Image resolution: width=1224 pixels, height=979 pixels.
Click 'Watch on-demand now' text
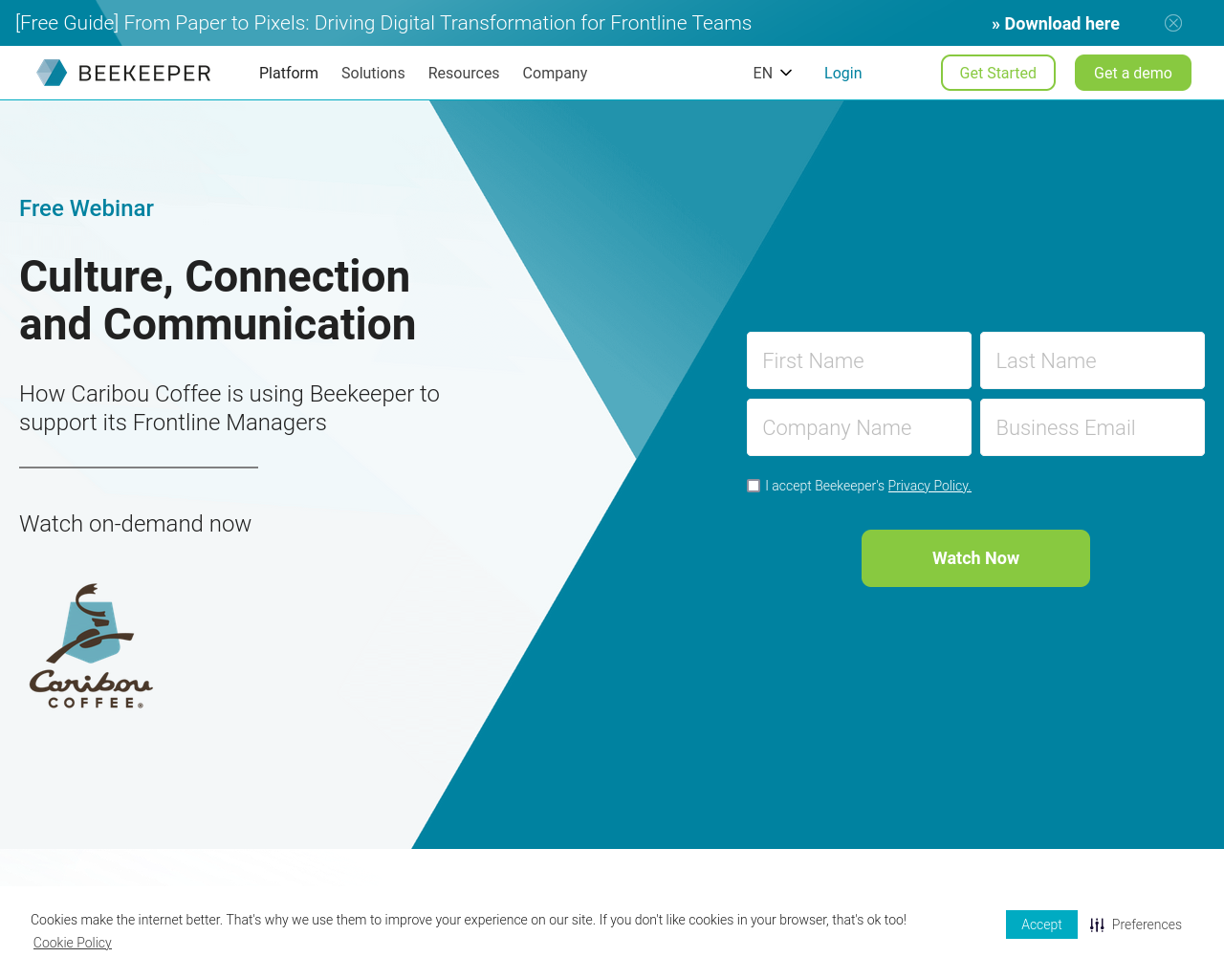click(x=135, y=524)
